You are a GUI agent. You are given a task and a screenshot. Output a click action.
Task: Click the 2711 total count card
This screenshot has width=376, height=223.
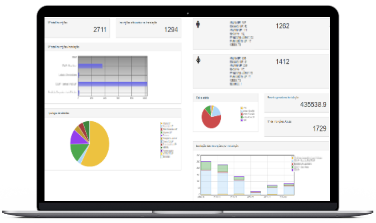77,28
